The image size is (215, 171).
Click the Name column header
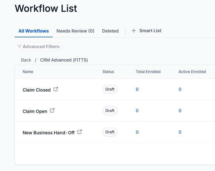(x=28, y=72)
